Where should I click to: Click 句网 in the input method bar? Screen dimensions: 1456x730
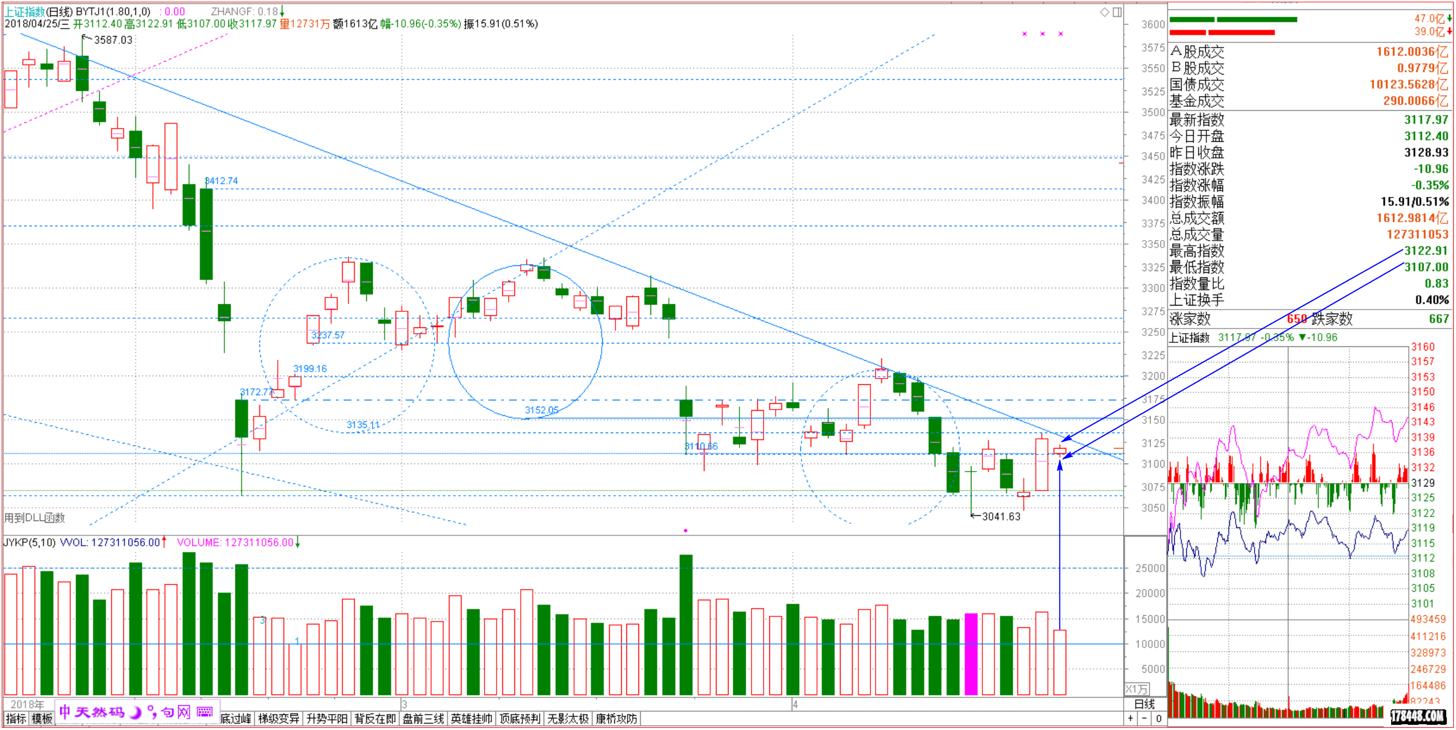(x=175, y=712)
